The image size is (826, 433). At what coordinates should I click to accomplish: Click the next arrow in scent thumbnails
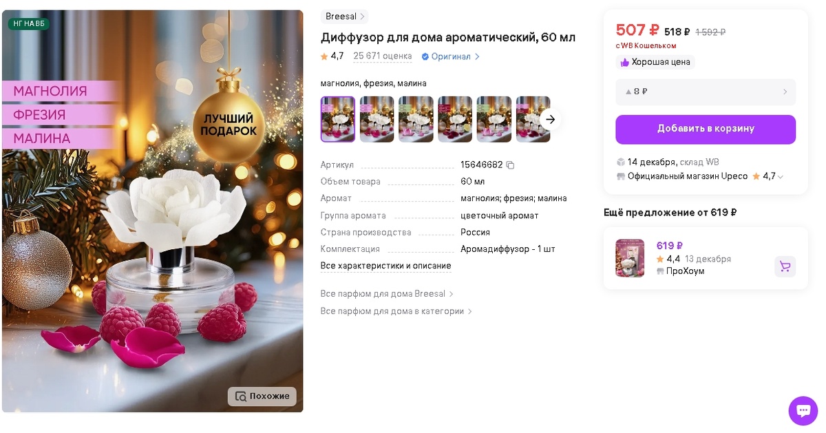[550, 119]
